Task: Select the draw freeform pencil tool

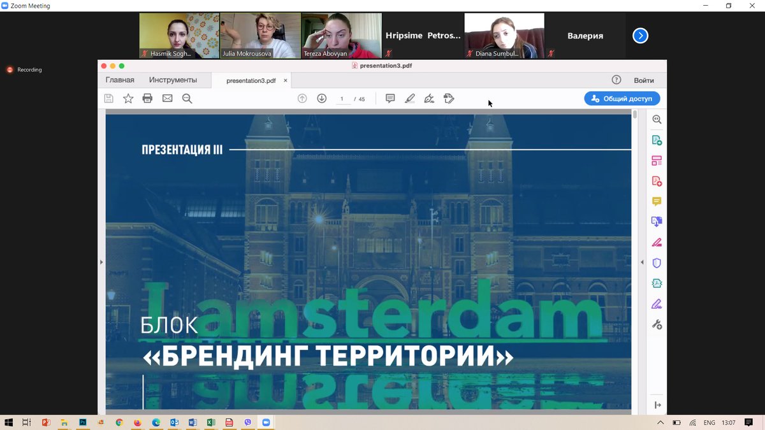Action: click(x=429, y=98)
